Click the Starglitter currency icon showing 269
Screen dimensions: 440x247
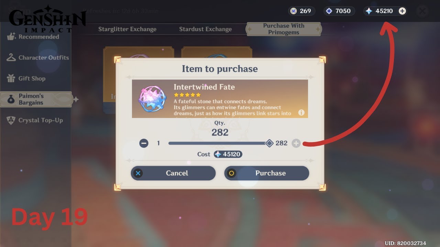(293, 11)
